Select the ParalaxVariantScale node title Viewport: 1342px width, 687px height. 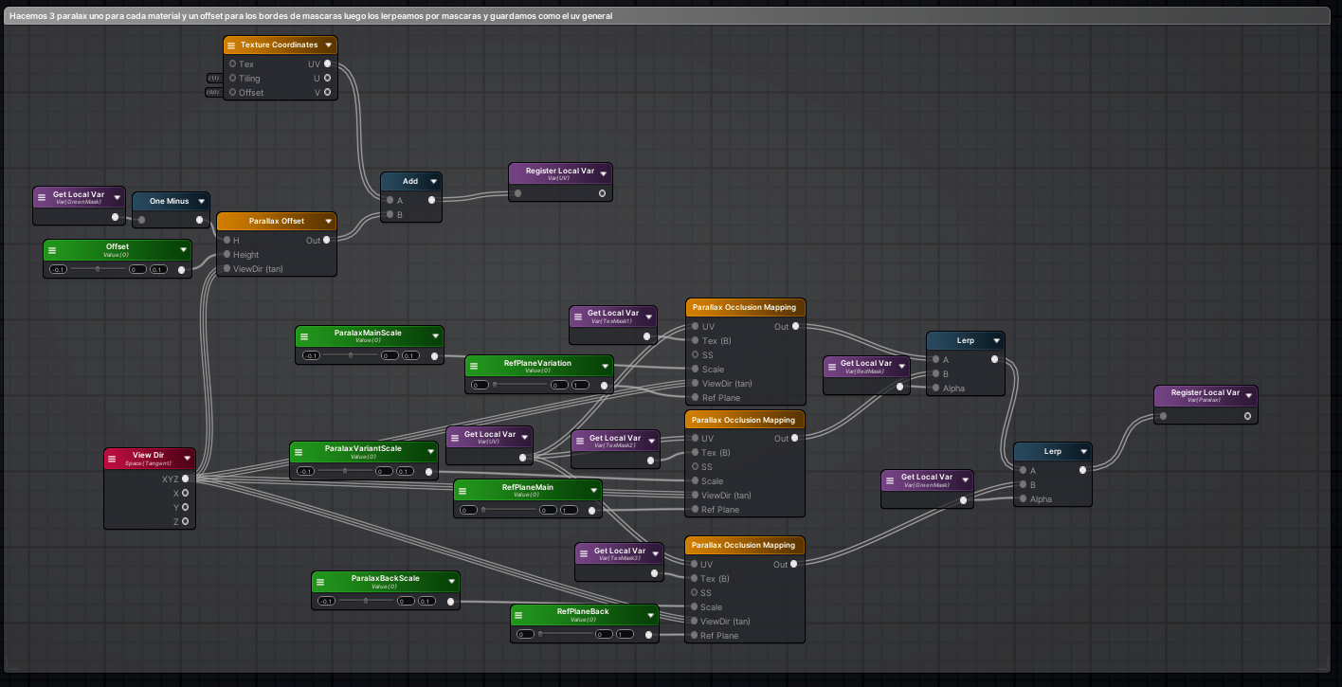[x=365, y=450]
